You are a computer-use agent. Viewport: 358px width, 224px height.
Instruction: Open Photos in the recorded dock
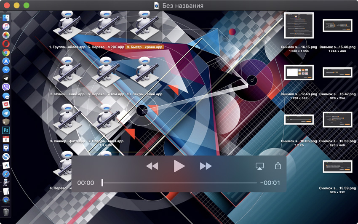6,35
